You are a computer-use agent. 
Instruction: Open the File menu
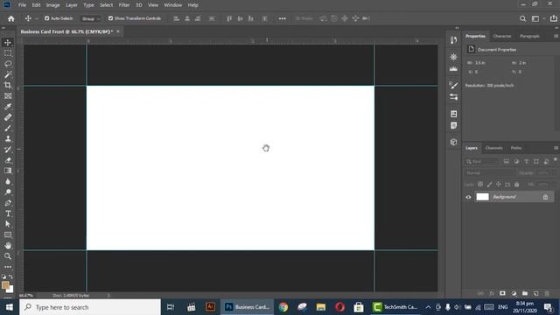[x=22, y=5]
